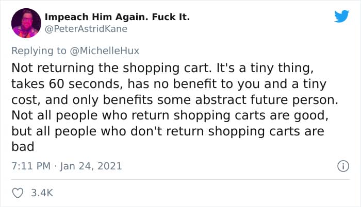Image resolution: width=361 pixels, height=207 pixels.
Task: Click the 7:11 PM timestamp
Action: tap(29, 166)
